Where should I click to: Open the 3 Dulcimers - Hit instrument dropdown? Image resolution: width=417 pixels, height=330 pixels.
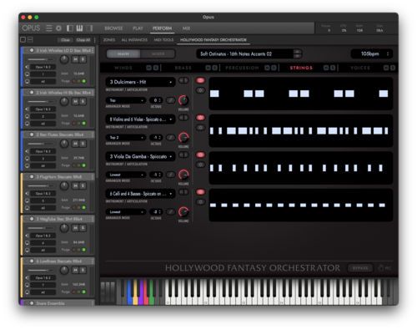[x=140, y=82]
